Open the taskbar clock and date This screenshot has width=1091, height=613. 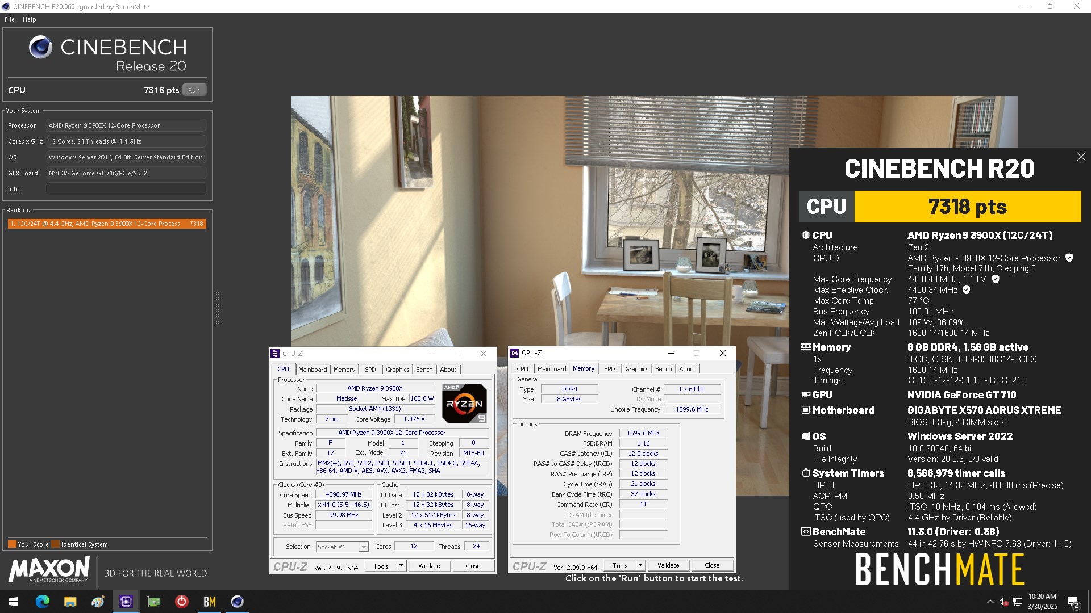coord(1042,602)
